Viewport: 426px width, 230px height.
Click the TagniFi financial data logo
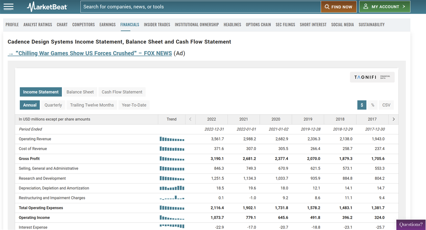pos(372,77)
